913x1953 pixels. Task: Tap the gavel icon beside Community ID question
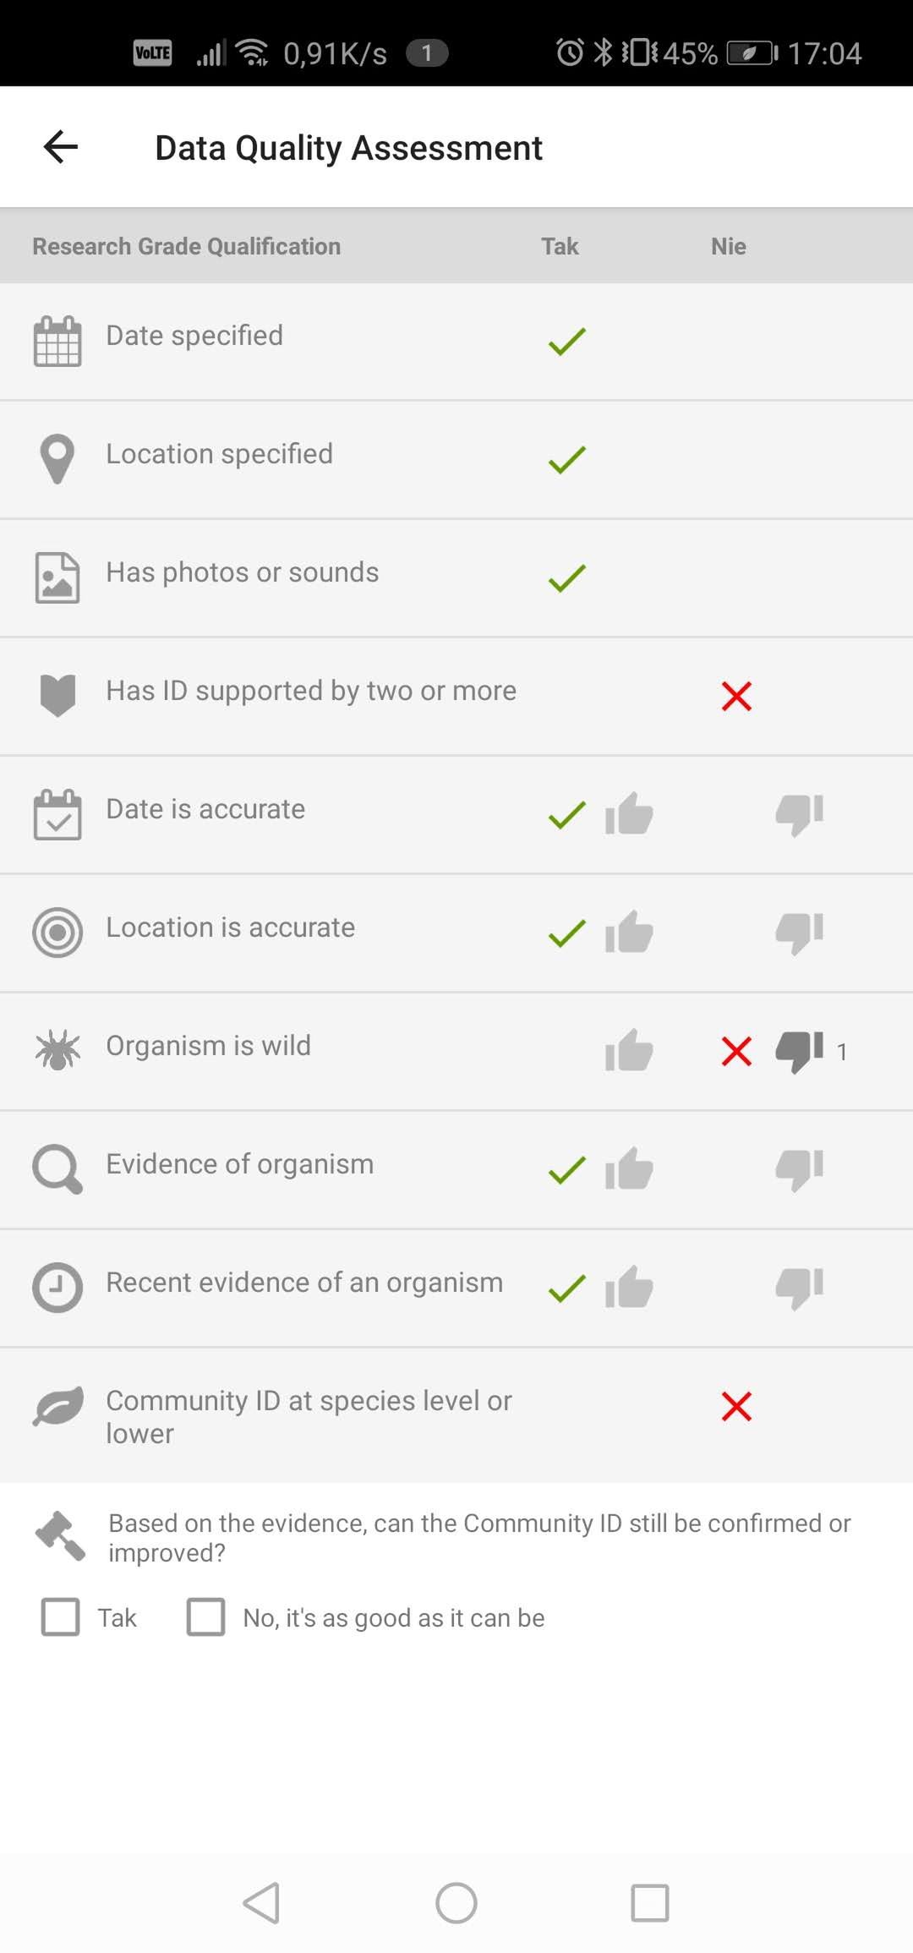point(60,1535)
